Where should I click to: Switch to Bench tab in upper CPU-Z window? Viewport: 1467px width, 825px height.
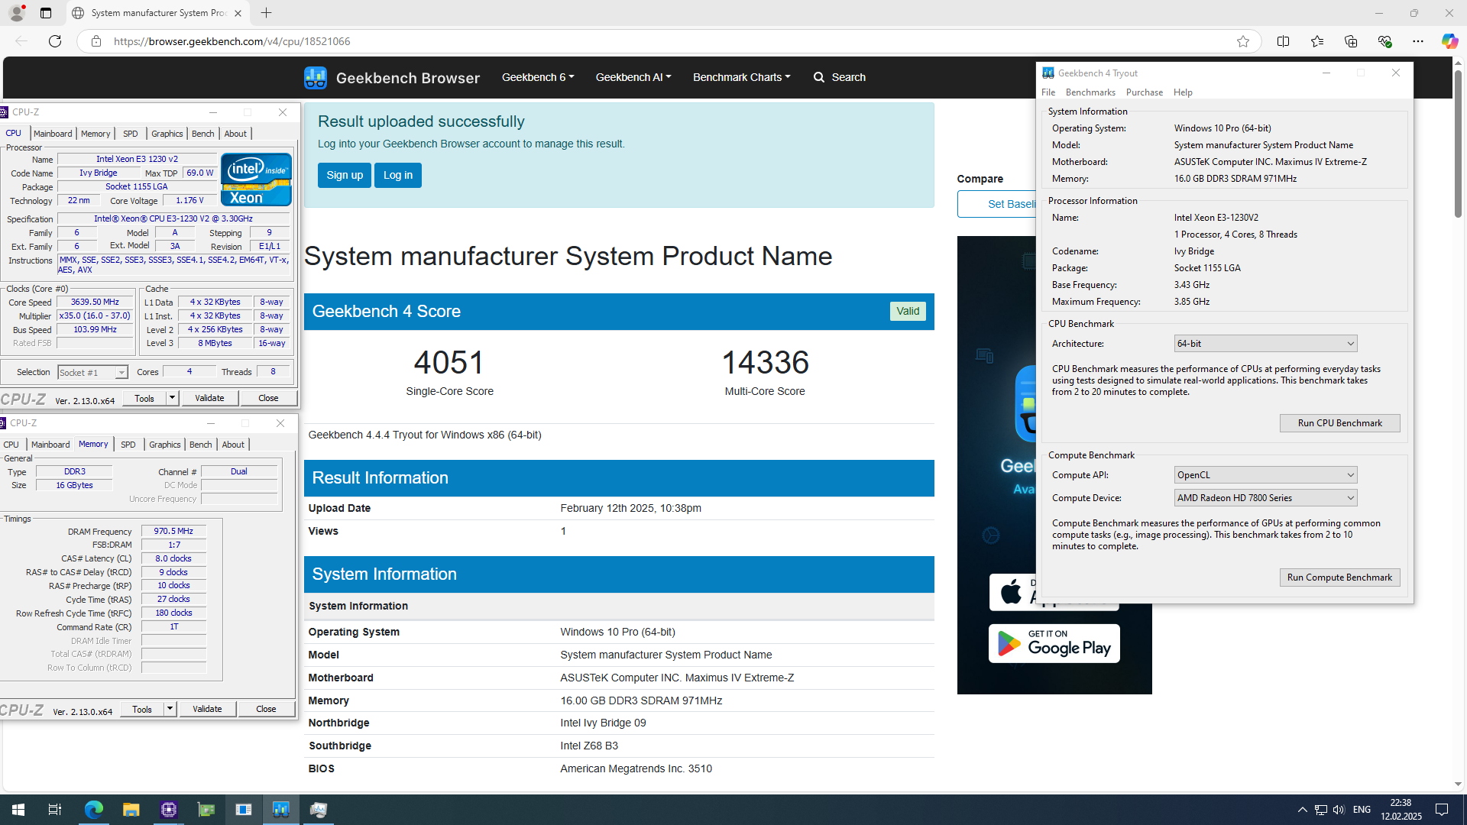tap(202, 134)
